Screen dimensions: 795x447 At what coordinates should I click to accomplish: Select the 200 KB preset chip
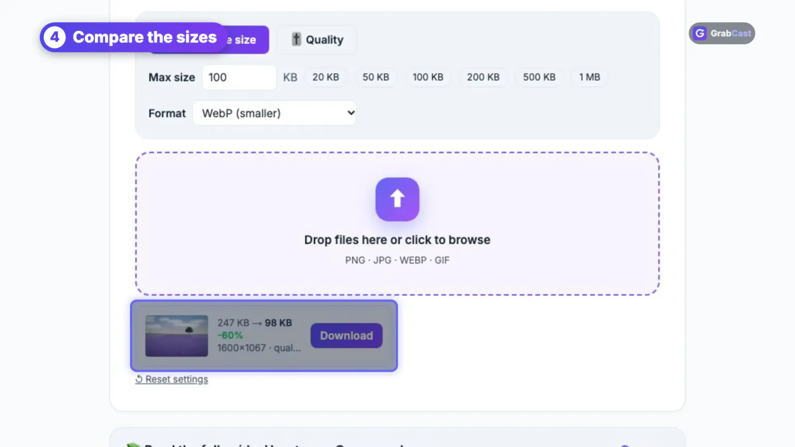tap(483, 77)
